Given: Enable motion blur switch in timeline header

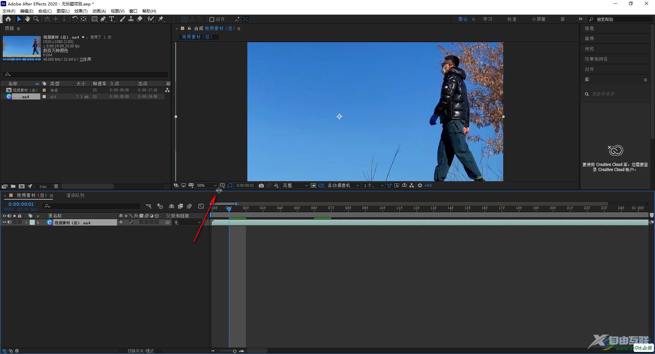Looking at the screenshot, I should (x=190, y=206).
